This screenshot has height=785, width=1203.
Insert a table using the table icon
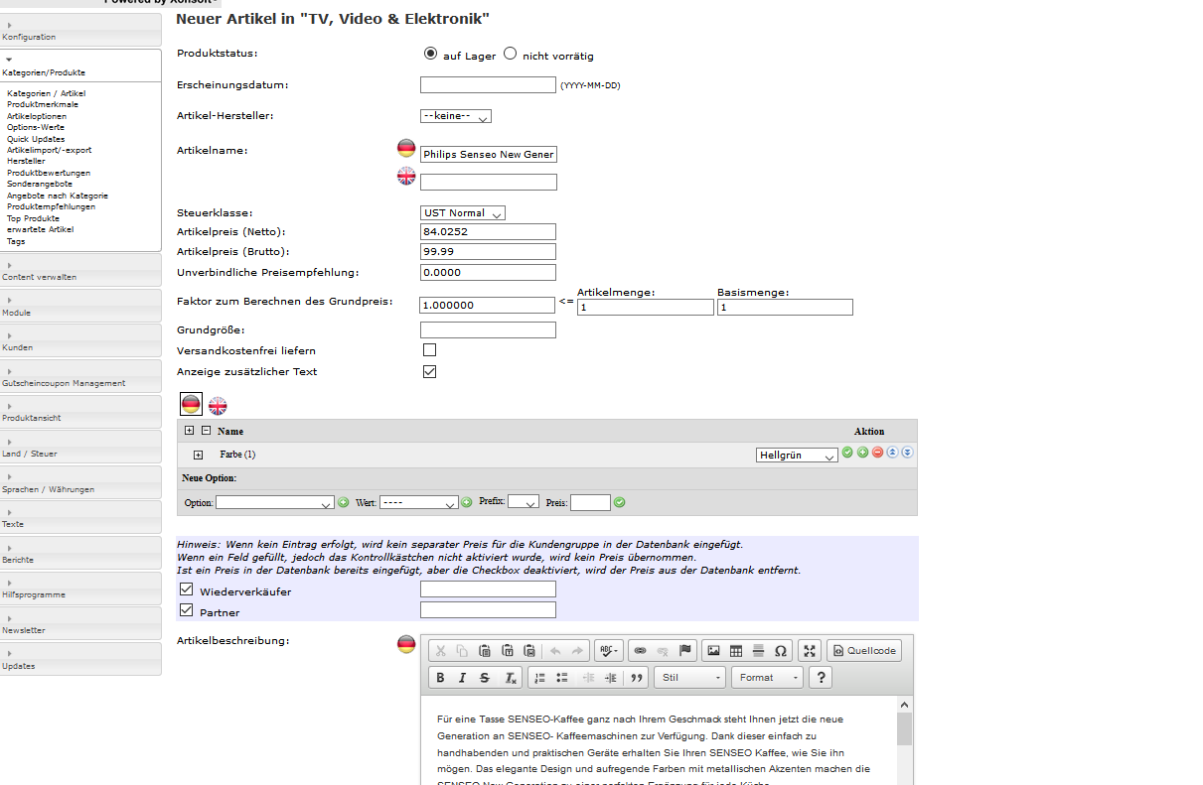point(735,651)
